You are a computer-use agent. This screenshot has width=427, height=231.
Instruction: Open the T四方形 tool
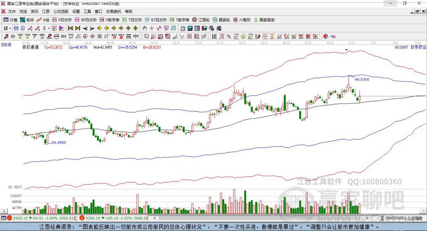coord(132,20)
